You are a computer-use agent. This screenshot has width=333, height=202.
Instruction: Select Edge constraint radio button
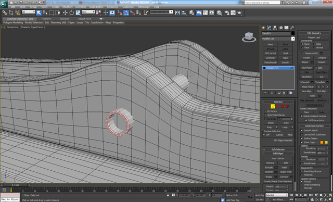pos(314,44)
